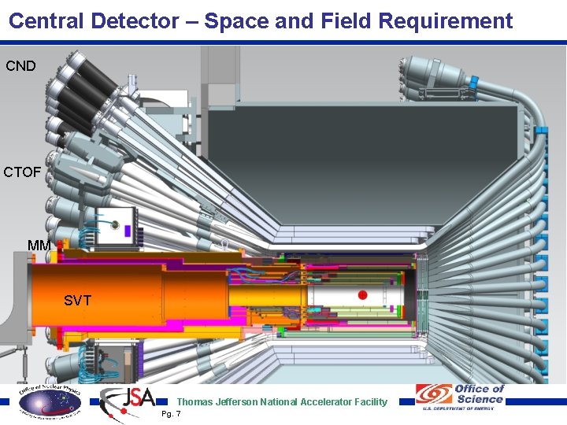Select the CTOF label

click(x=22, y=172)
